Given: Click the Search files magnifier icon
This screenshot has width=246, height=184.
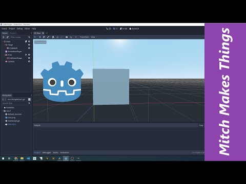Looking at the screenshot, I should point(29,103).
